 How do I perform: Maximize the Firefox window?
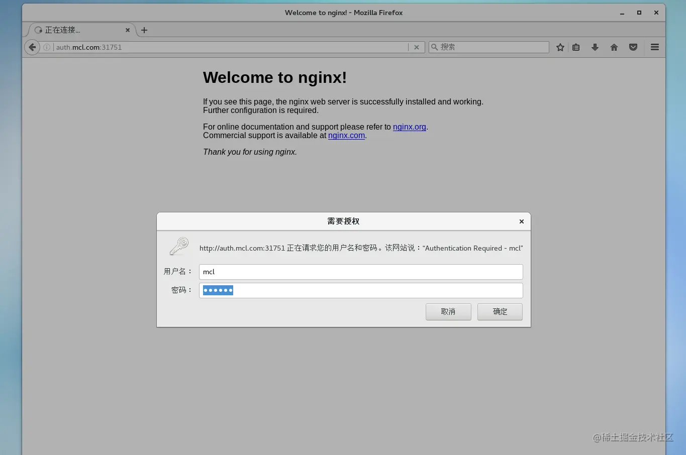(639, 13)
